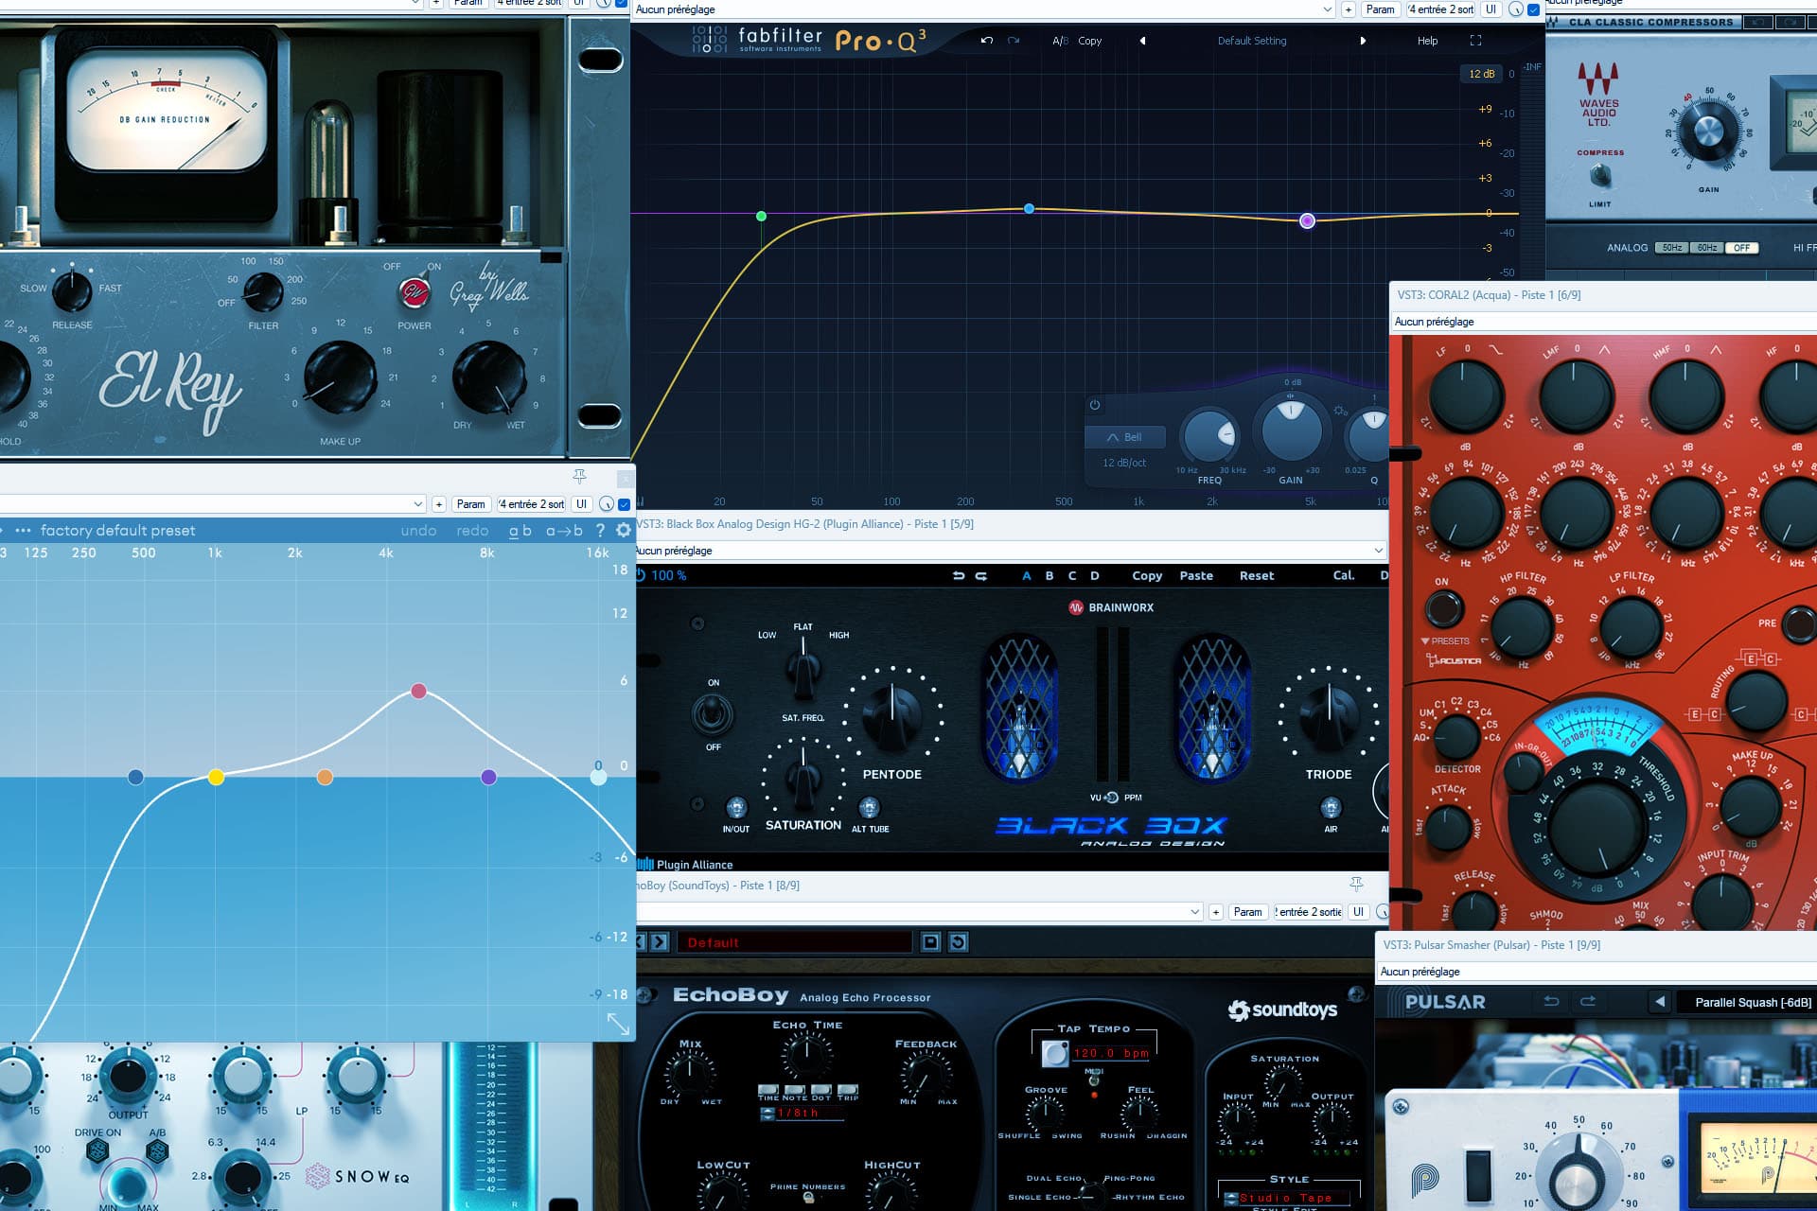Click Reset in Black Box HG-2
Viewport: 1817px width, 1211px height.
coord(1257,575)
